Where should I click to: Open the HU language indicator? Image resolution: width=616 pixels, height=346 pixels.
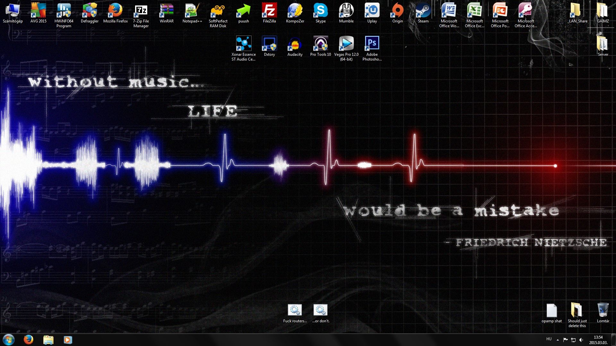[x=549, y=339]
